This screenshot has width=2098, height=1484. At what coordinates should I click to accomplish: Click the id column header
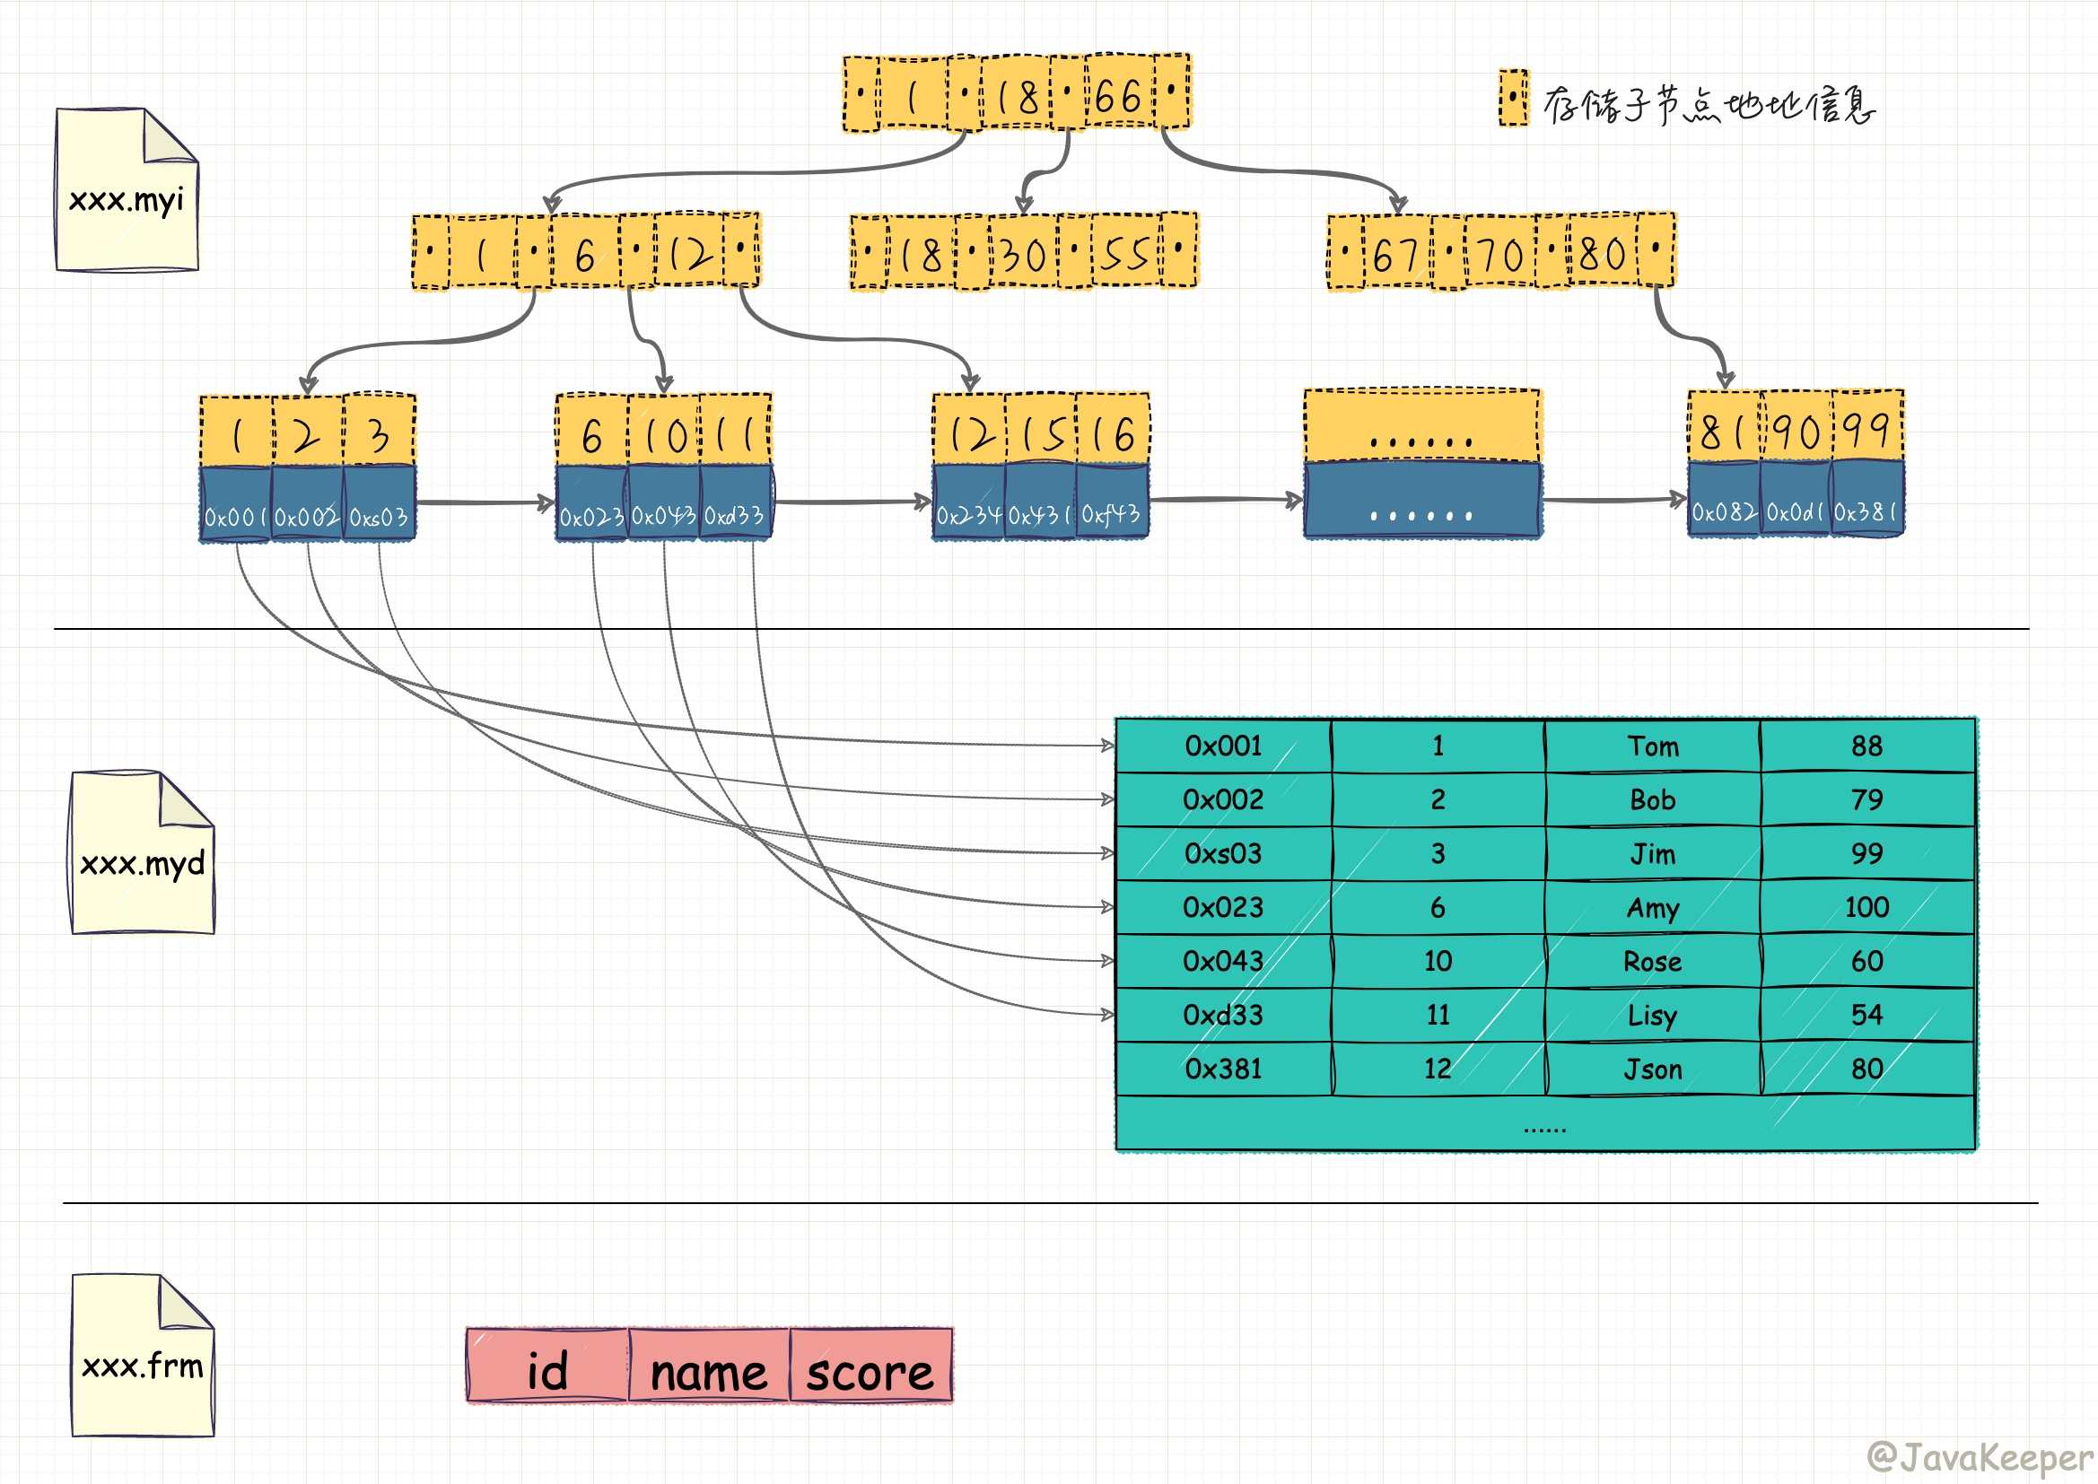[x=547, y=1367]
